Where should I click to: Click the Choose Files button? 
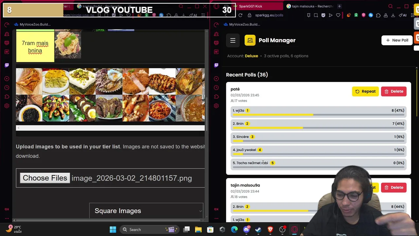click(45, 178)
